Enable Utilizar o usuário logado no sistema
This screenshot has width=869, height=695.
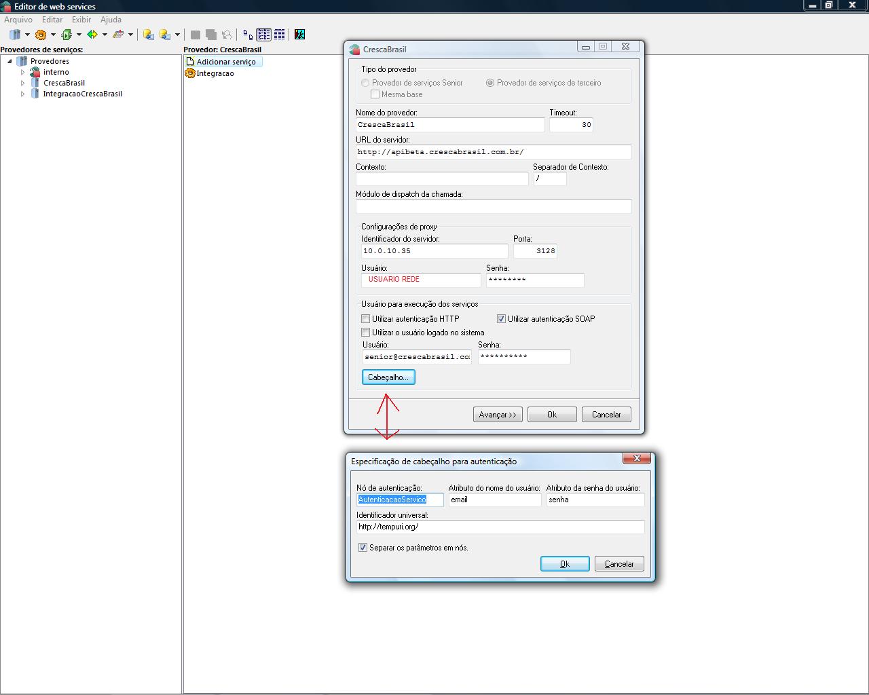tap(366, 333)
